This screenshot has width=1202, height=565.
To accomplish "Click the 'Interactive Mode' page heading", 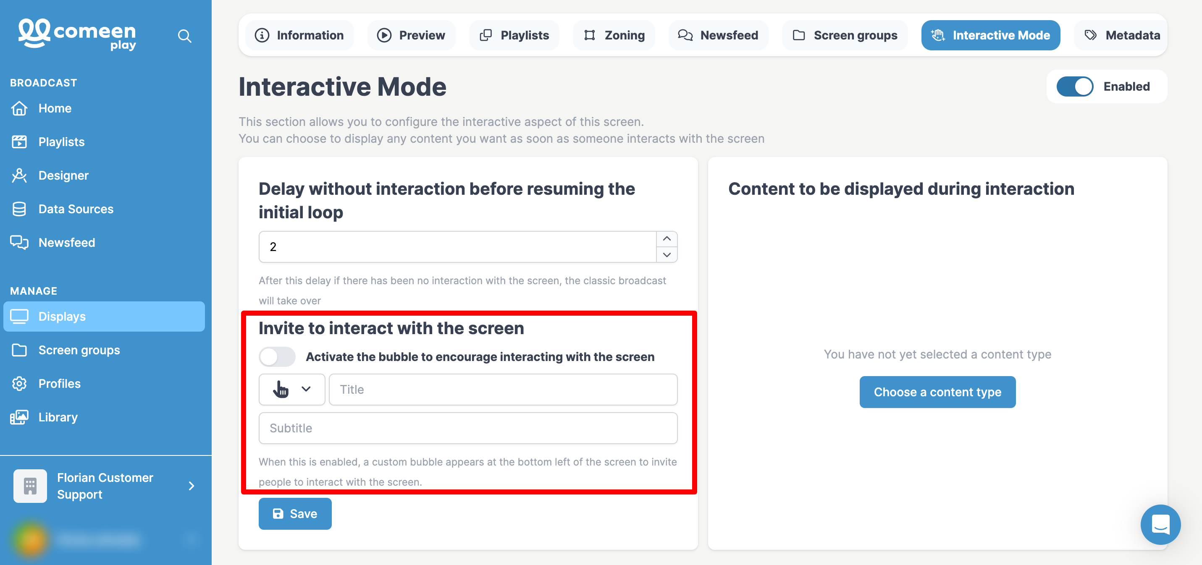I will pos(342,87).
